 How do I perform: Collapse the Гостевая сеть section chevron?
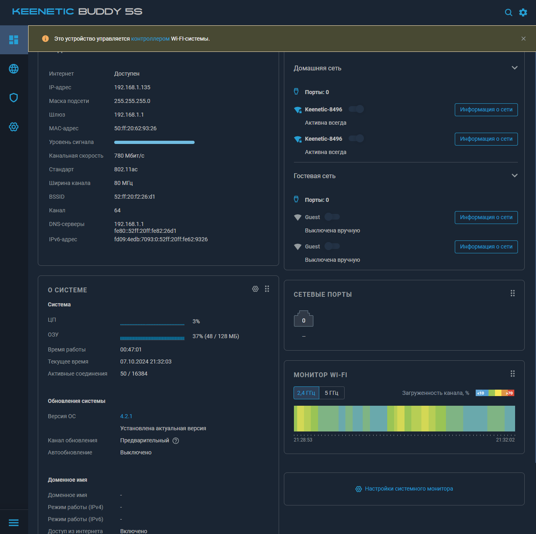click(515, 175)
